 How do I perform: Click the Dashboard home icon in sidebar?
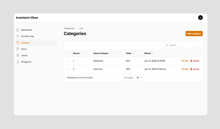[x=18, y=30]
